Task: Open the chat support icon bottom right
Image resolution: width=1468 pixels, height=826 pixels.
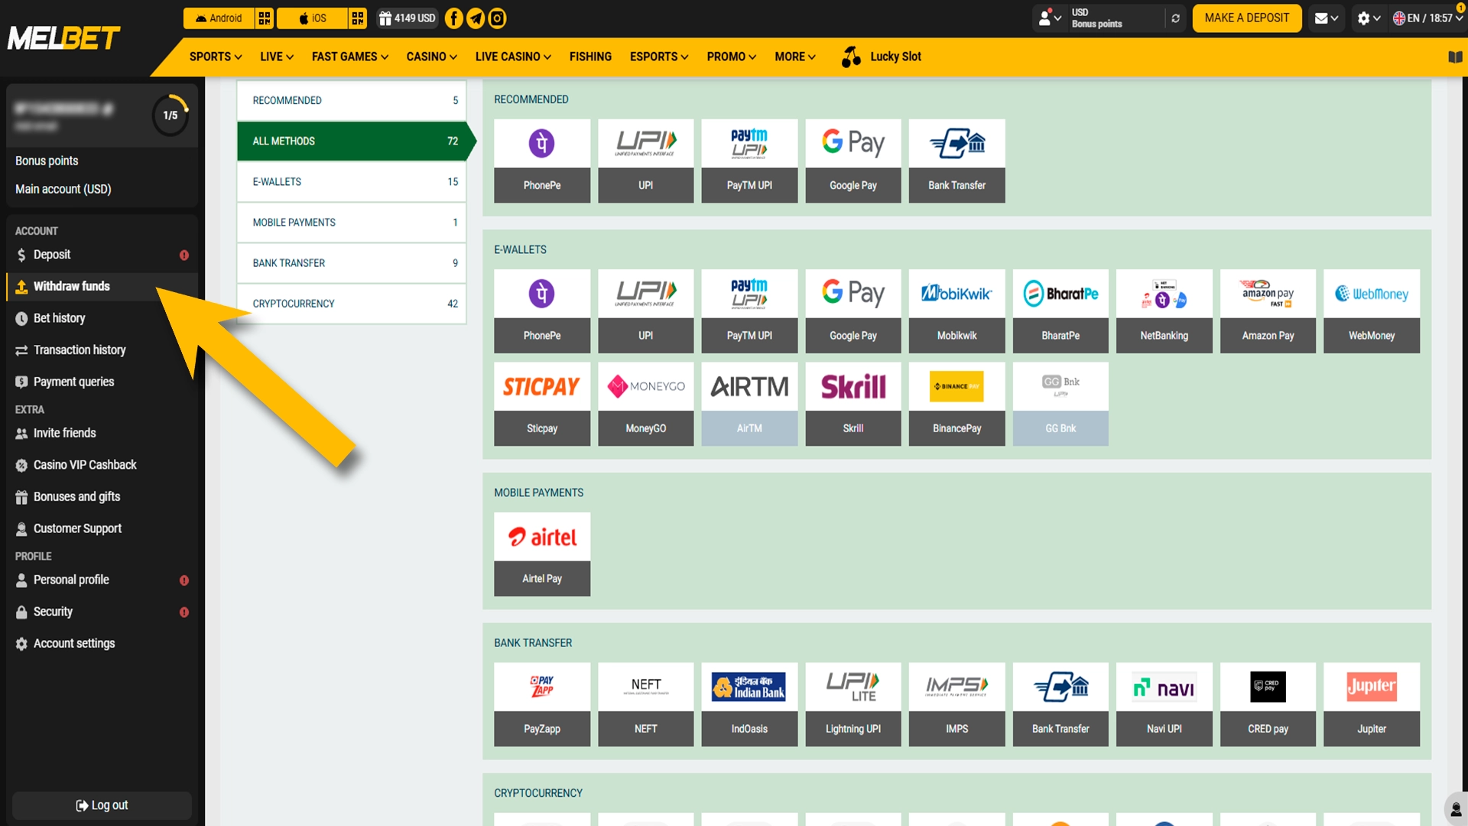Action: (1455, 809)
